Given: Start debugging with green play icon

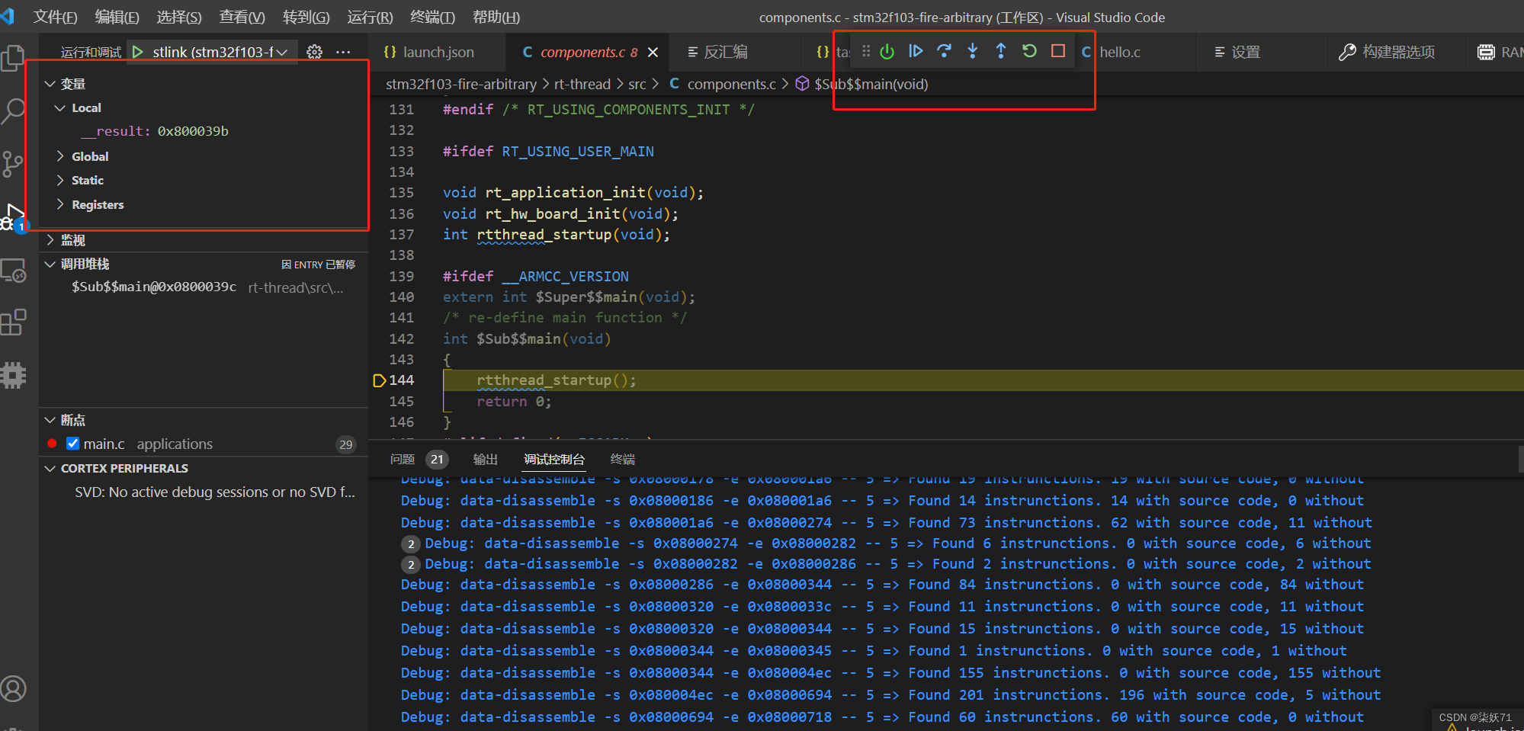Looking at the screenshot, I should tap(138, 52).
